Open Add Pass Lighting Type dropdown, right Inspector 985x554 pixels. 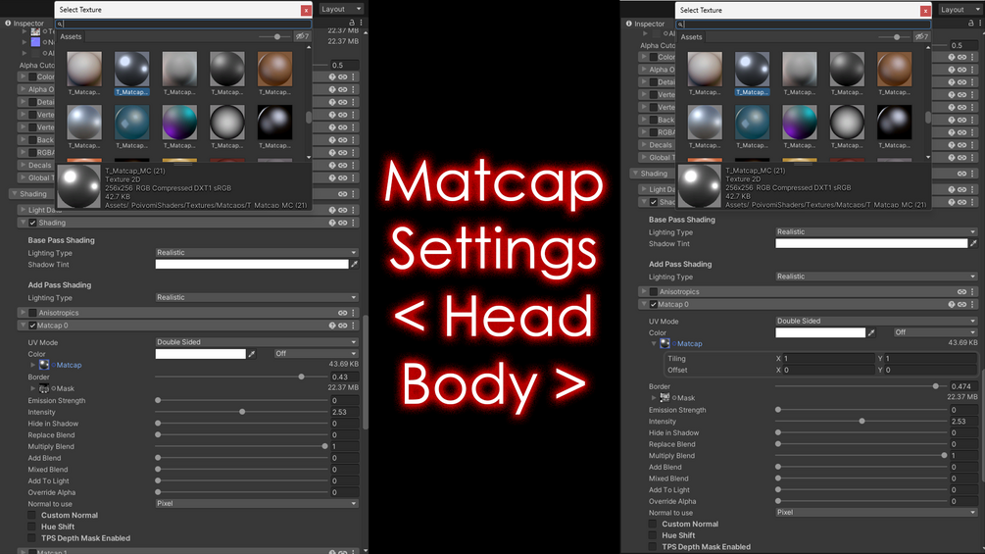click(876, 277)
